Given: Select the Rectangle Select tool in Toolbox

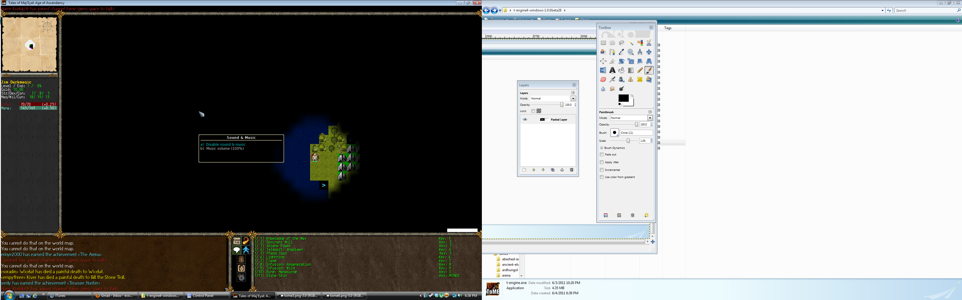Looking at the screenshot, I should (603, 43).
